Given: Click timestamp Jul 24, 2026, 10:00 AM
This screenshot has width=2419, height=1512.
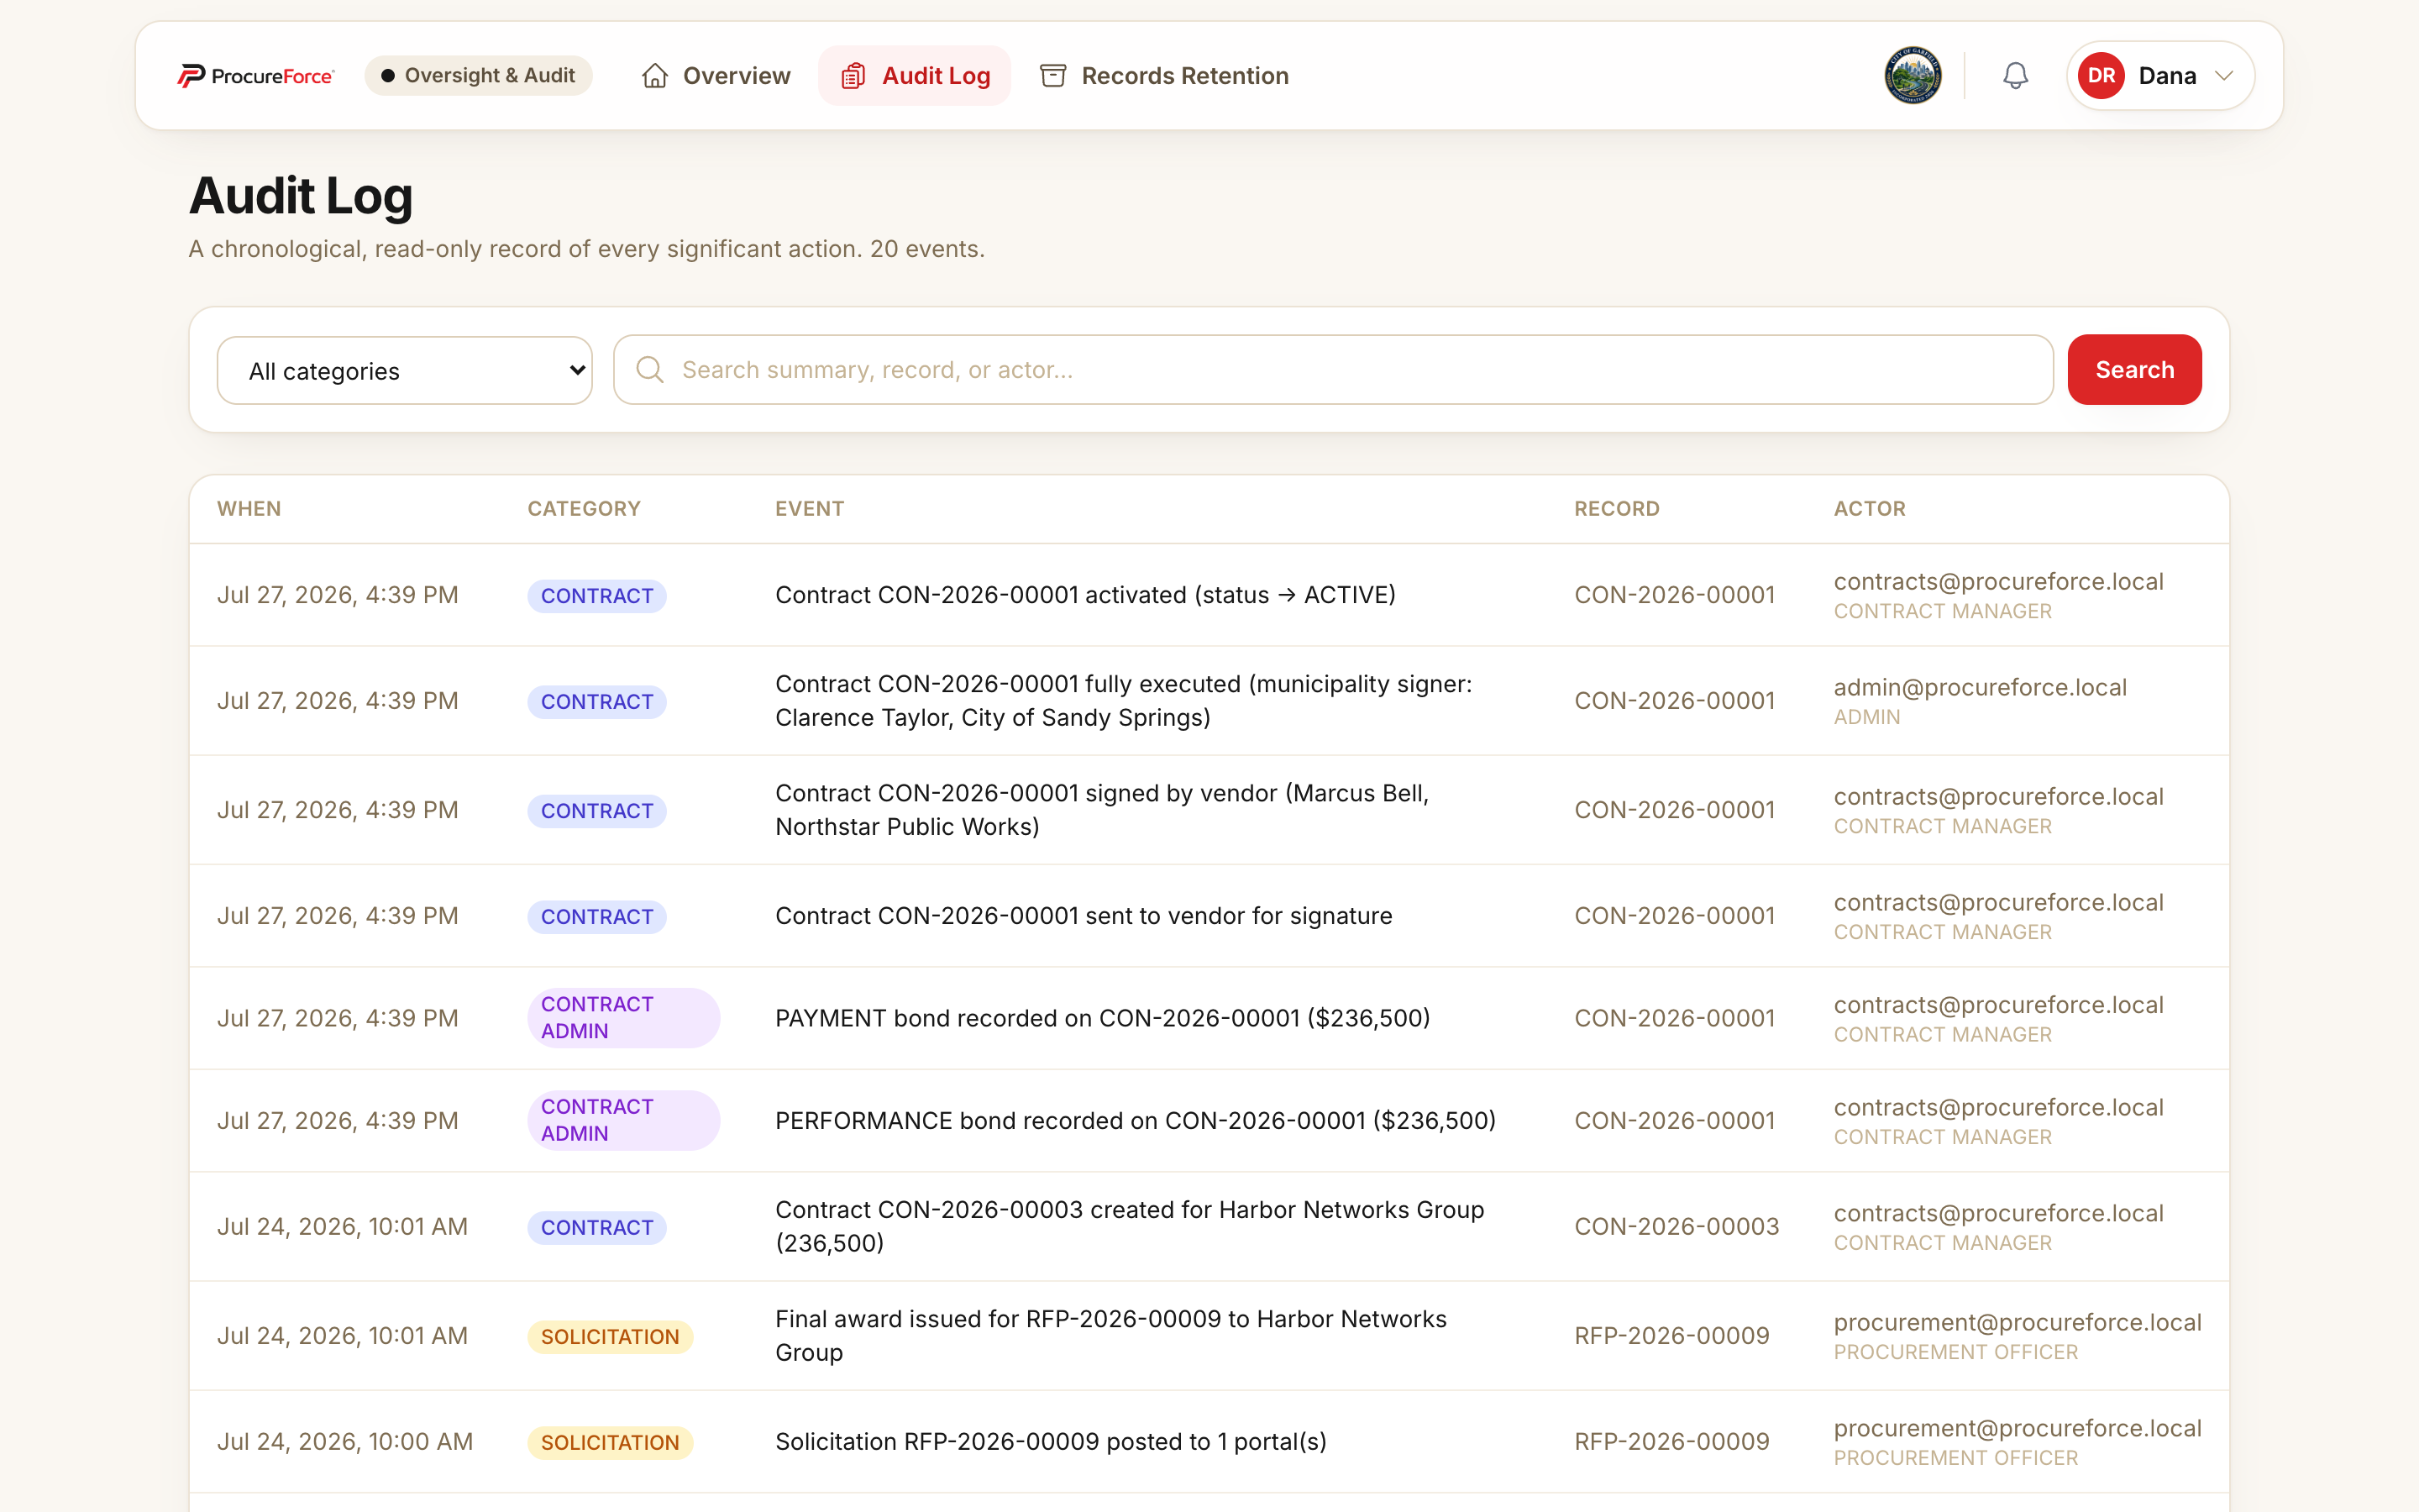Looking at the screenshot, I should 345,1442.
